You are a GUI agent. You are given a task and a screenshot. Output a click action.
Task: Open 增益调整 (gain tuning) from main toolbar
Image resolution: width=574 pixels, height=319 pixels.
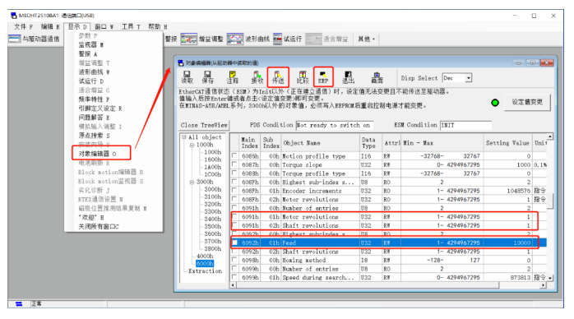[201, 39]
